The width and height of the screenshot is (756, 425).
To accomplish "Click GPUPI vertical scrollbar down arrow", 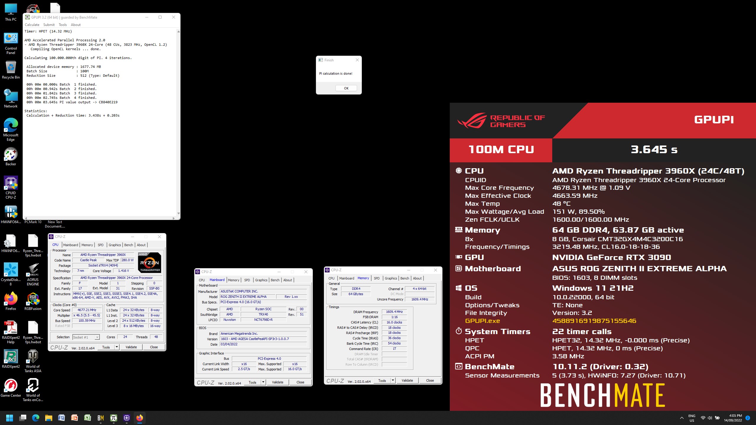I will pyautogui.click(x=178, y=213).
